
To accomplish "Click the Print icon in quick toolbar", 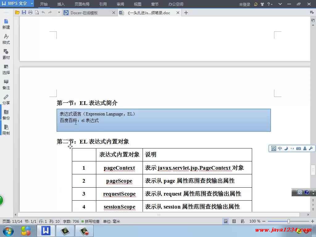I will 30,13.
